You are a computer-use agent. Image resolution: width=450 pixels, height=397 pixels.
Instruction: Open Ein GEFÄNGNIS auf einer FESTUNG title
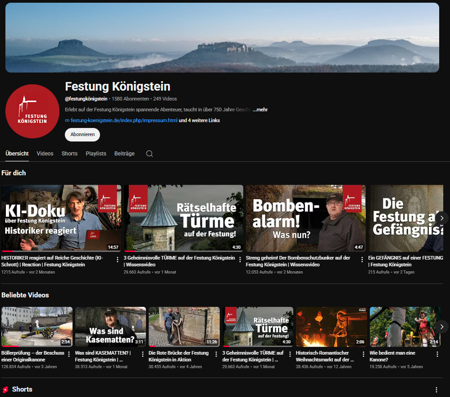(405, 261)
